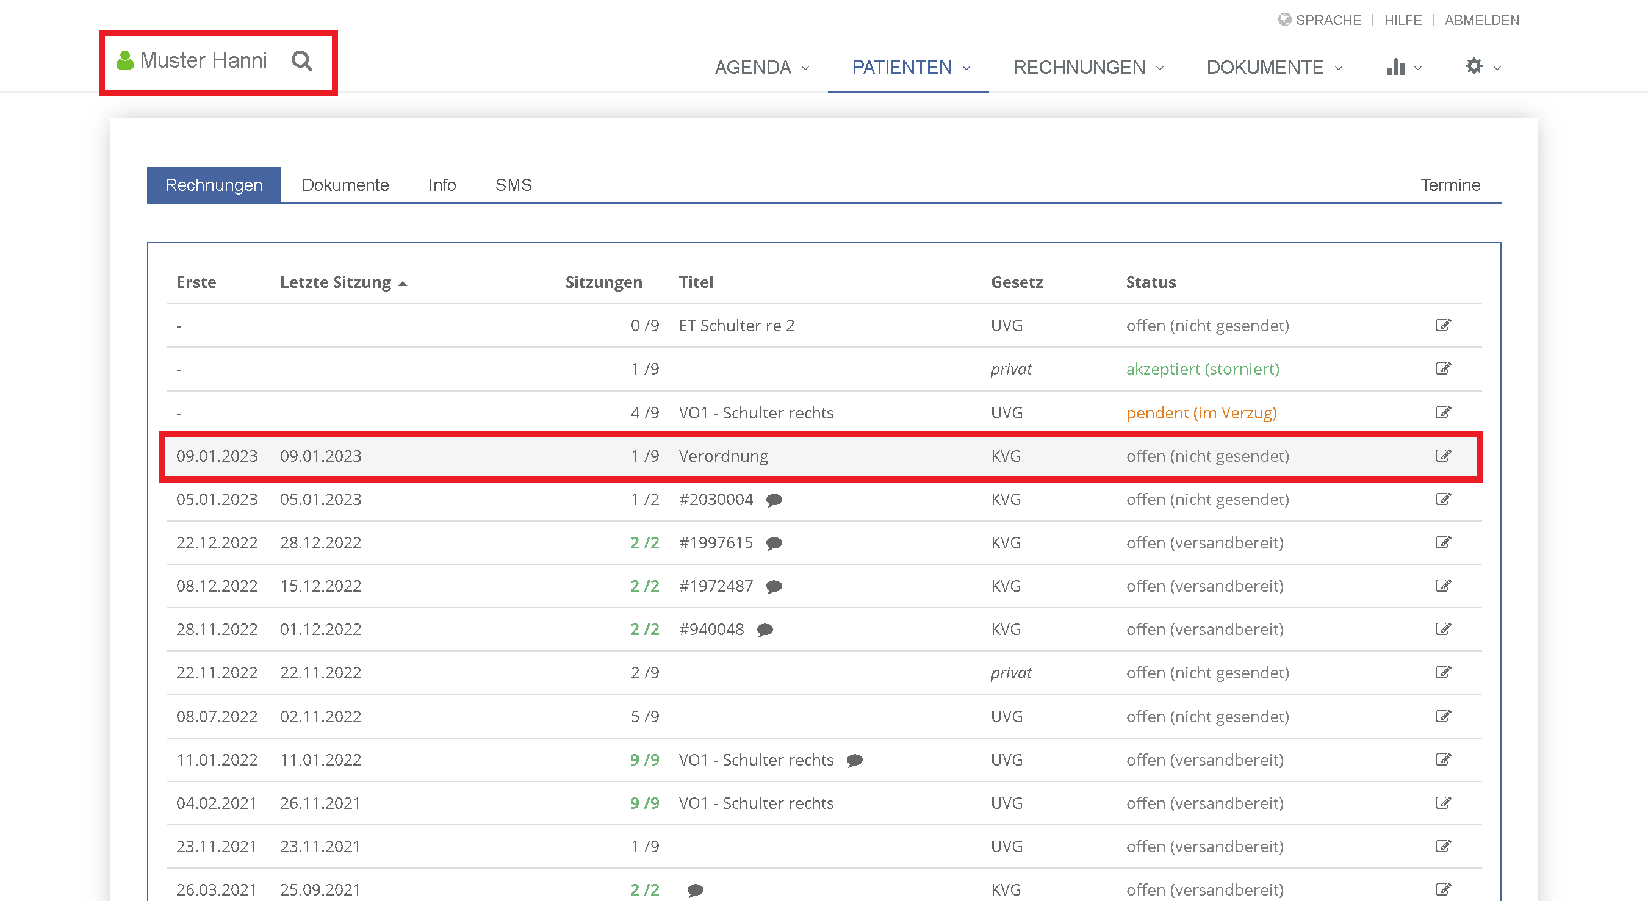1648x901 pixels.
Task: Sort by the Status column header
Action: [1150, 282]
